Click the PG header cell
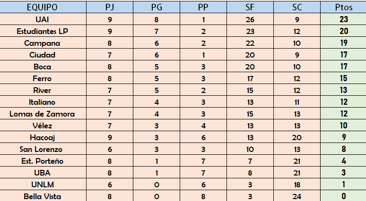The width and height of the screenshot is (366, 201). (157, 7)
